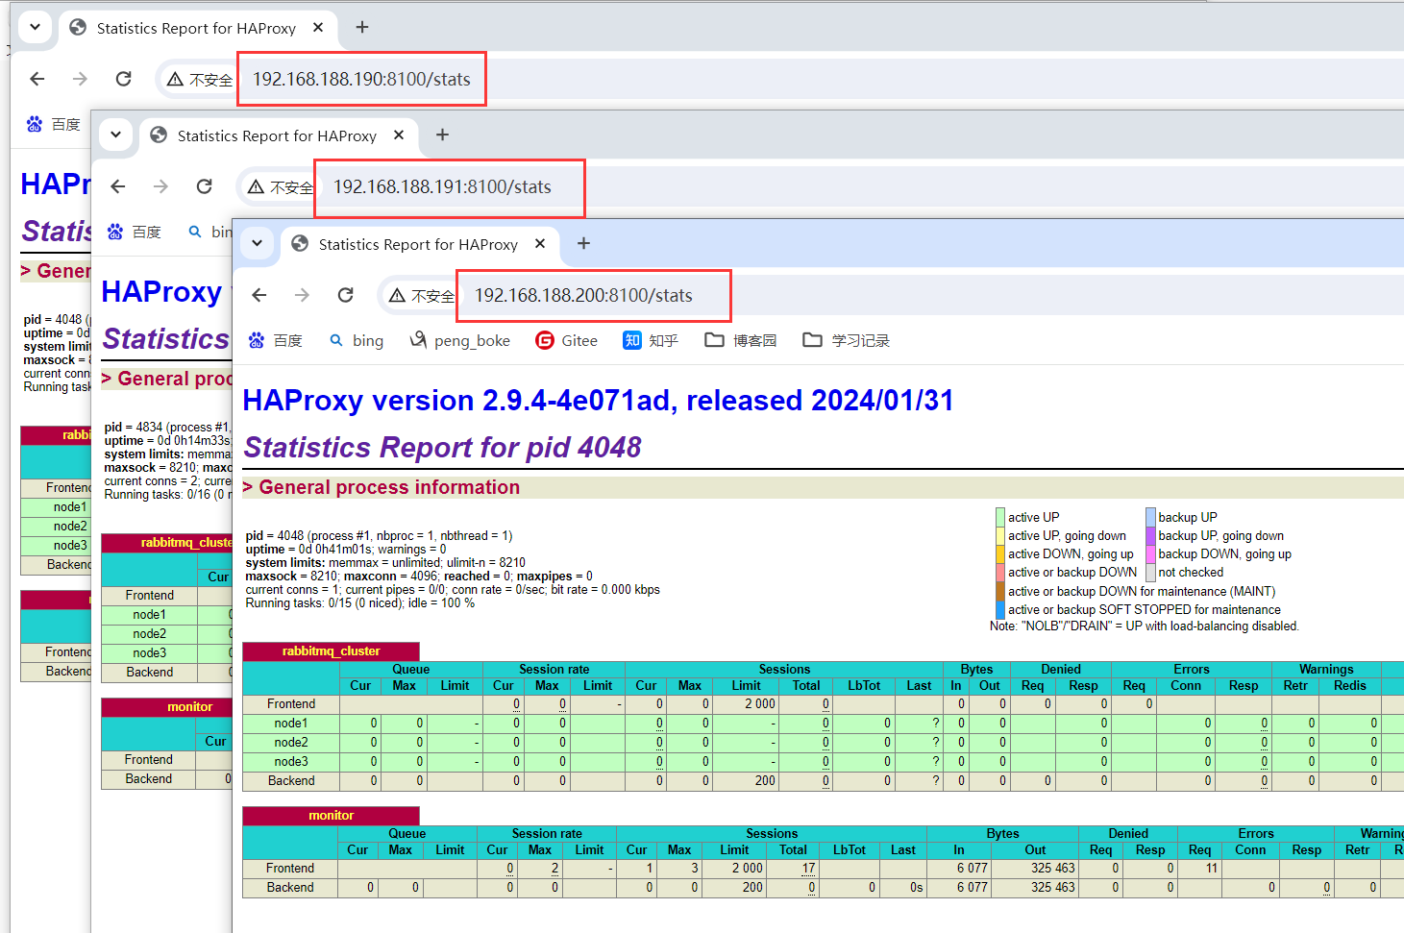Open the 知乎 bookmark
The width and height of the screenshot is (1404, 933).
click(x=651, y=340)
